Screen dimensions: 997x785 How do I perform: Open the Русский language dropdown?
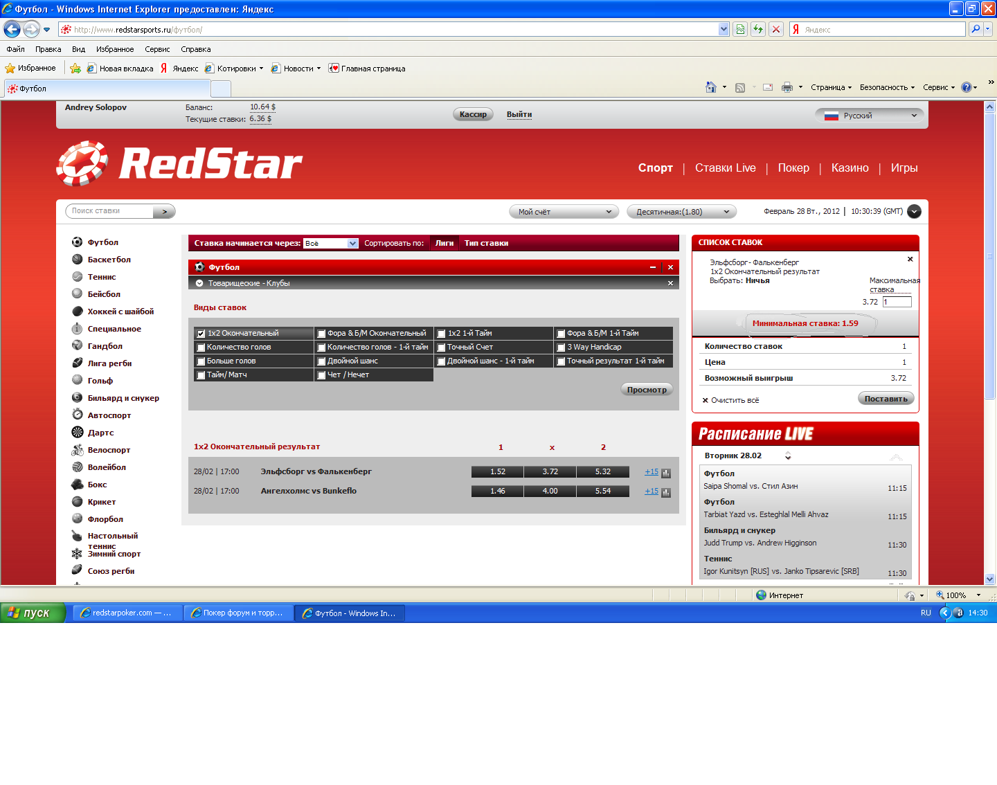tap(870, 116)
